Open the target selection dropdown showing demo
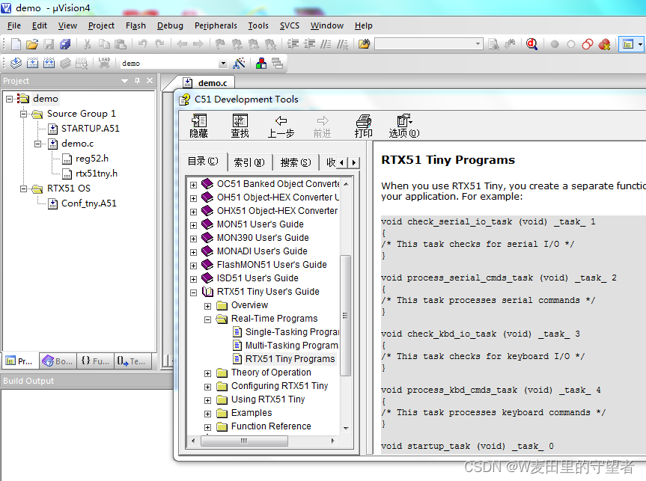 [223, 64]
